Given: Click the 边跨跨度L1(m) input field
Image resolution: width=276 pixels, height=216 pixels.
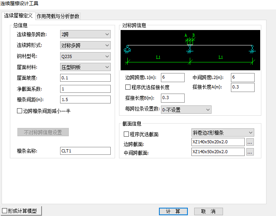Looking at the screenshot, I should tap(173, 77).
